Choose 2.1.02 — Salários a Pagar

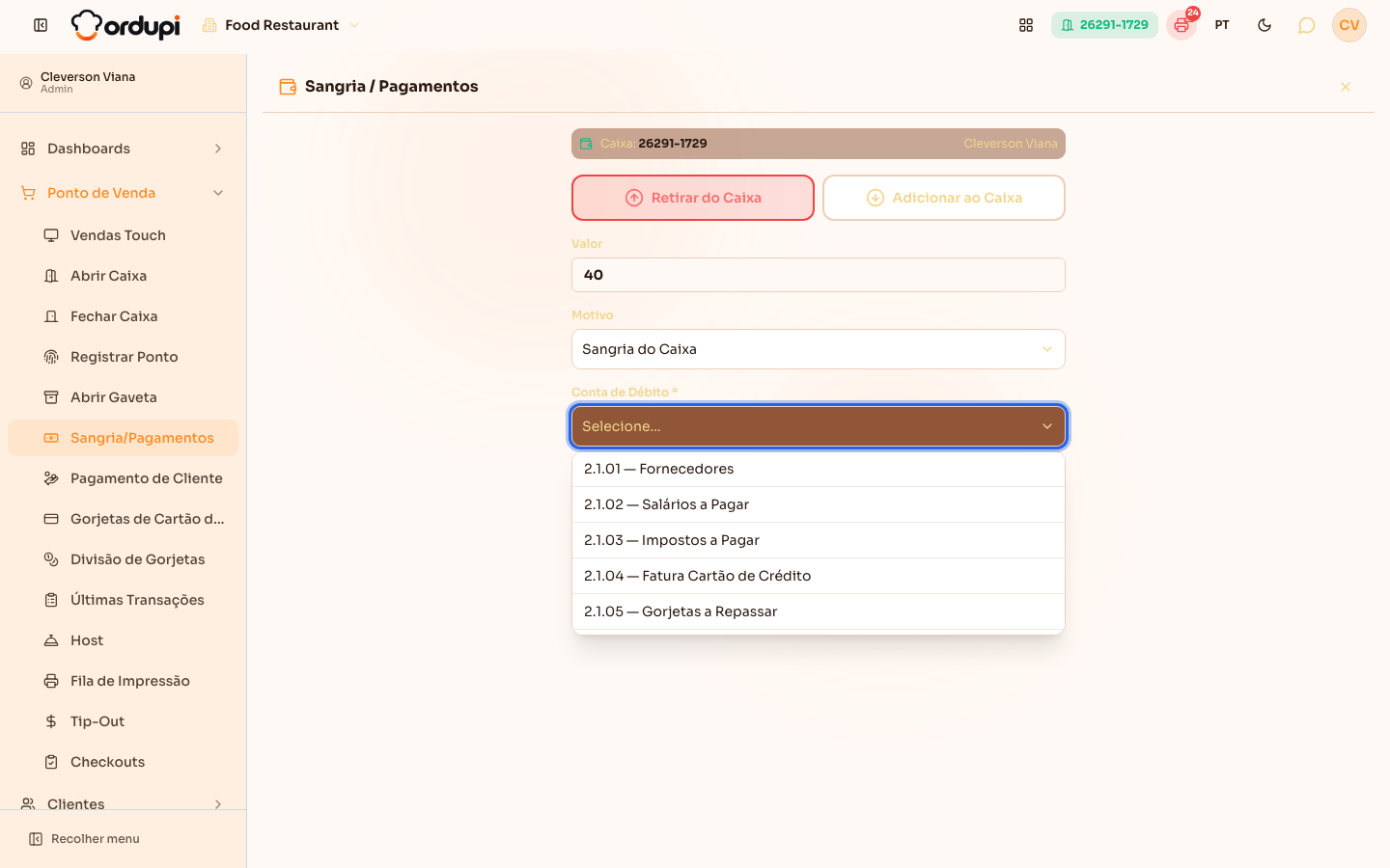click(x=819, y=504)
